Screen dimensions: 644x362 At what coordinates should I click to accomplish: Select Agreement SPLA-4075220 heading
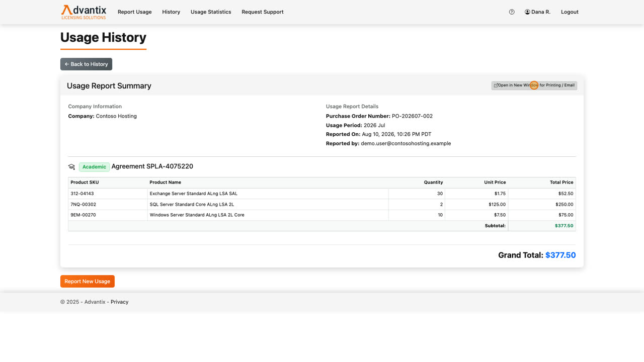coord(152,166)
